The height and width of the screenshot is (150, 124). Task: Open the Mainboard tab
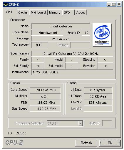(x=38, y=12)
